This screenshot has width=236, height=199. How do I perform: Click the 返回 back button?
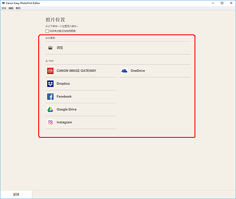(16, 194)
